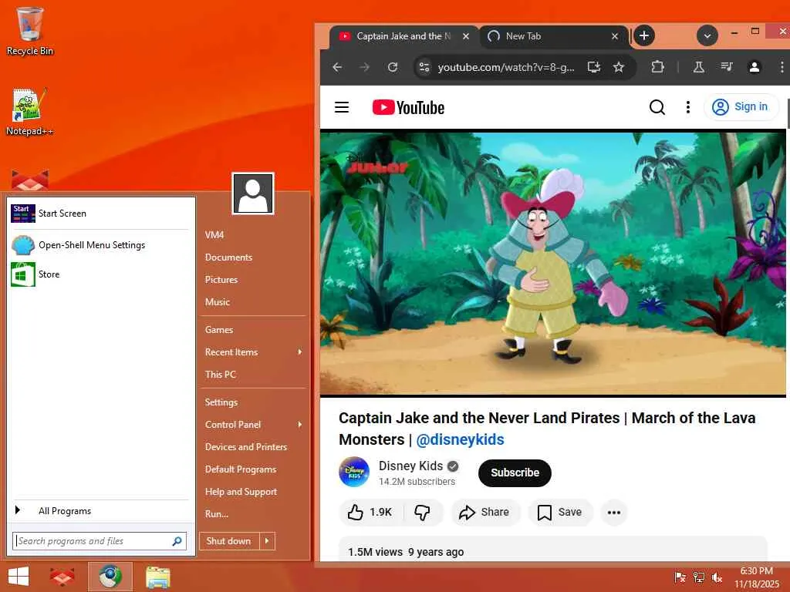Click the Disney Kids channel avatar
The image size is (790, 592).
354,473
